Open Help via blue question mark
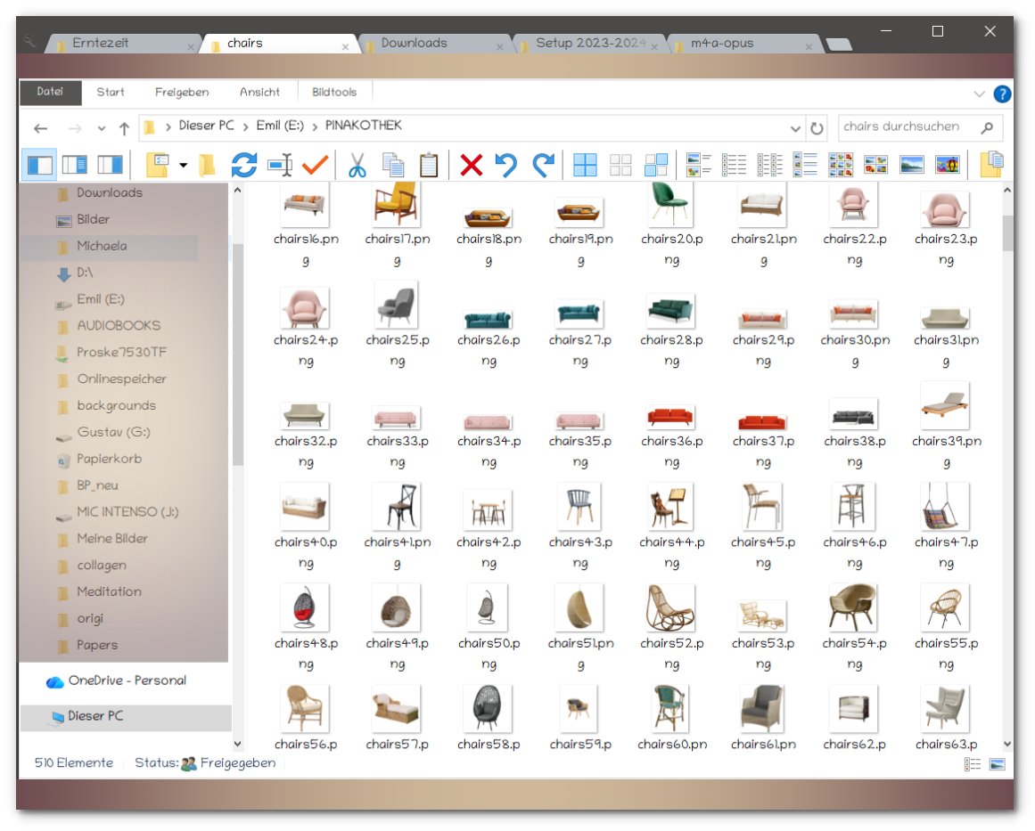 [1002, 94]
